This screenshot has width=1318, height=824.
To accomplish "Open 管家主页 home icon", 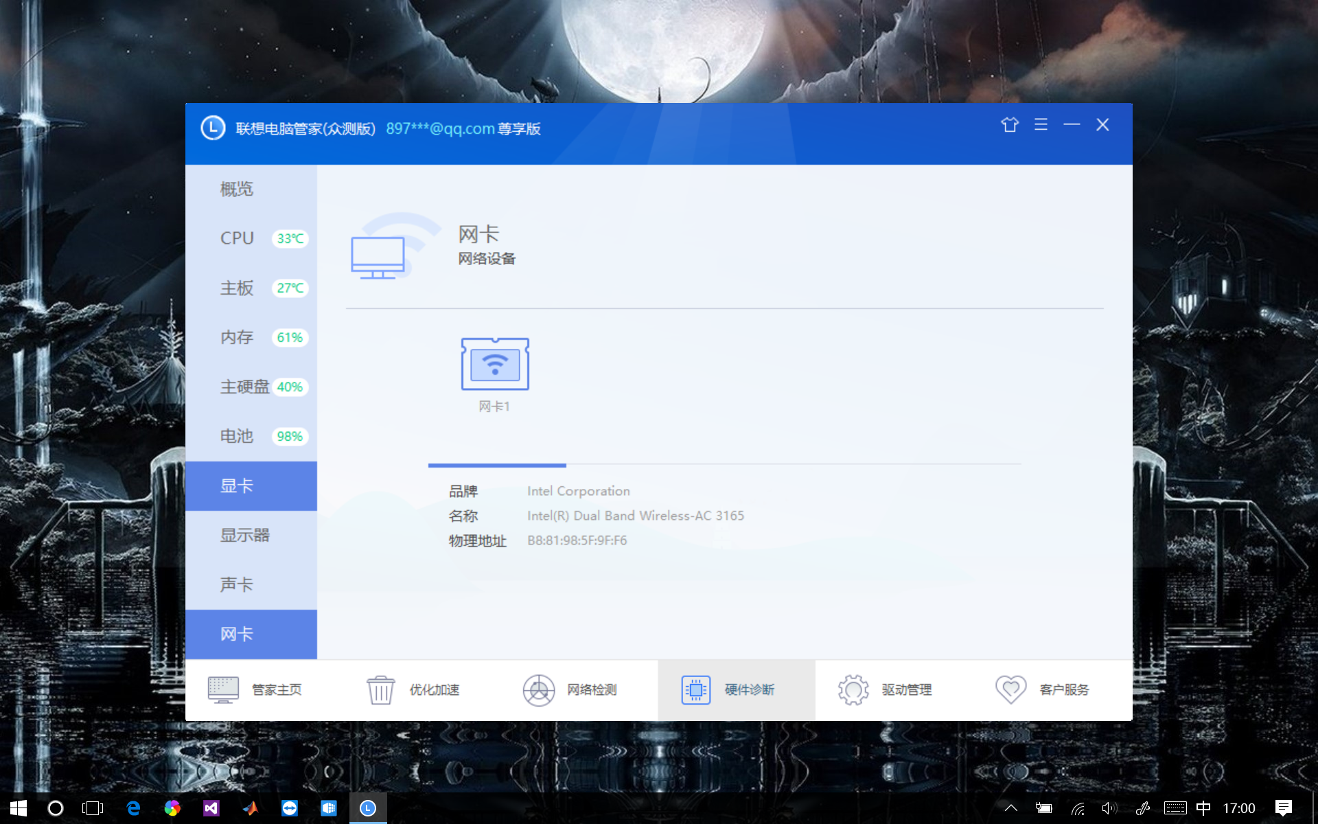I will [223, 690].
